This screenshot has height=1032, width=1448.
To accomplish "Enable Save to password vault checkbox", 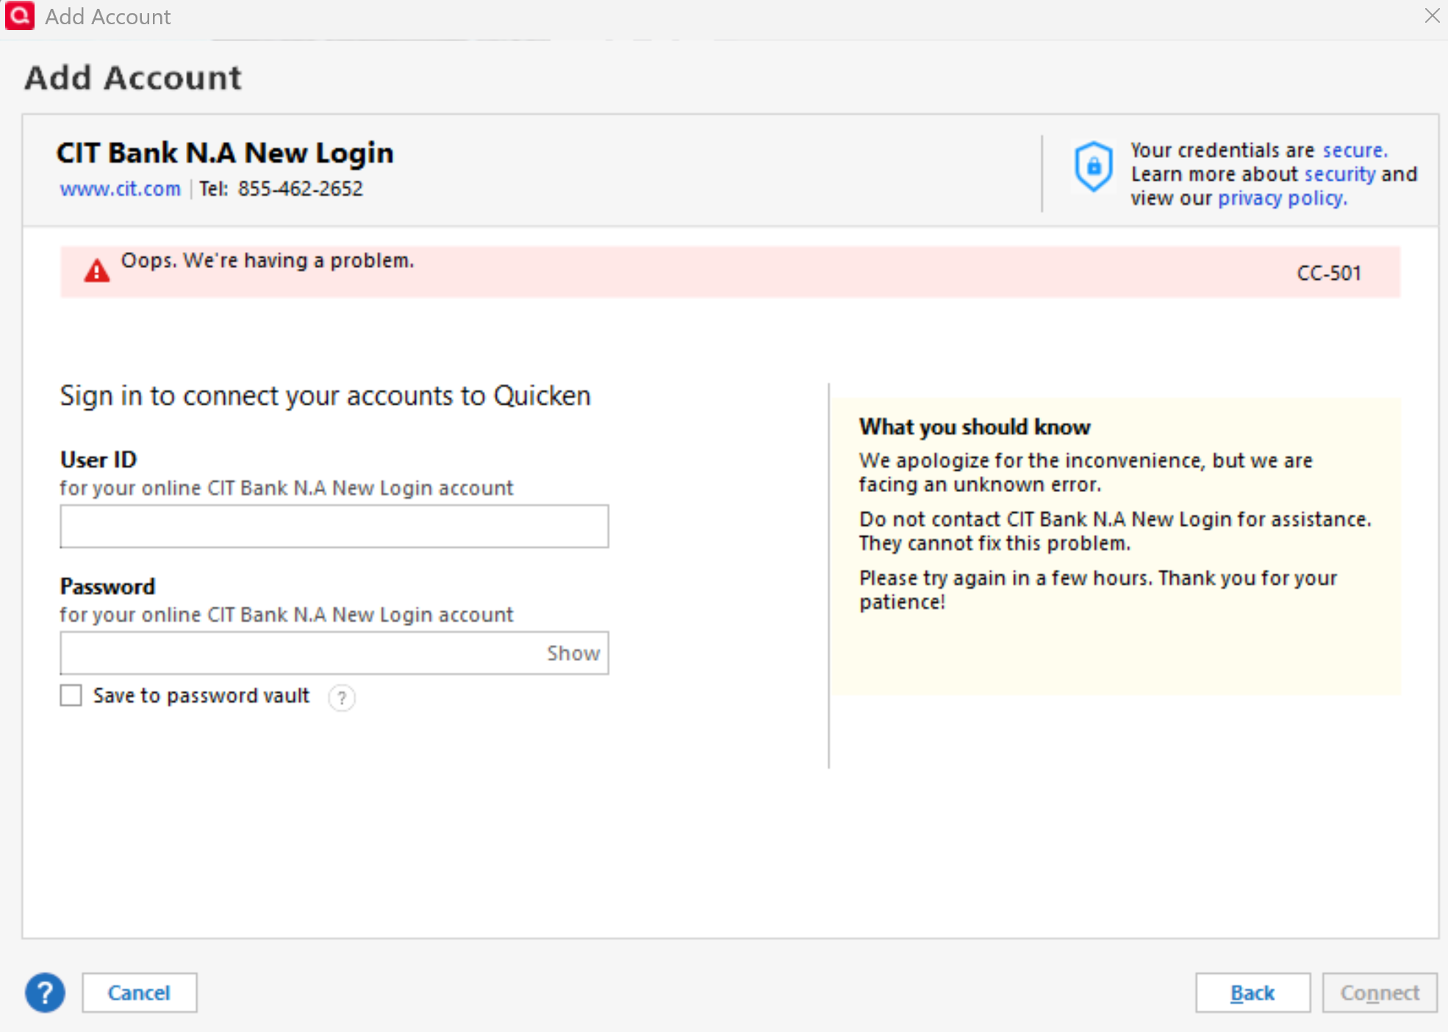I will [x=71, y=695].
